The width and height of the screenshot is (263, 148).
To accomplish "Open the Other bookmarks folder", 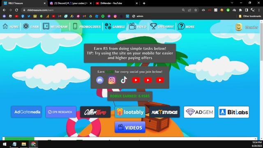I will [250, 16].
